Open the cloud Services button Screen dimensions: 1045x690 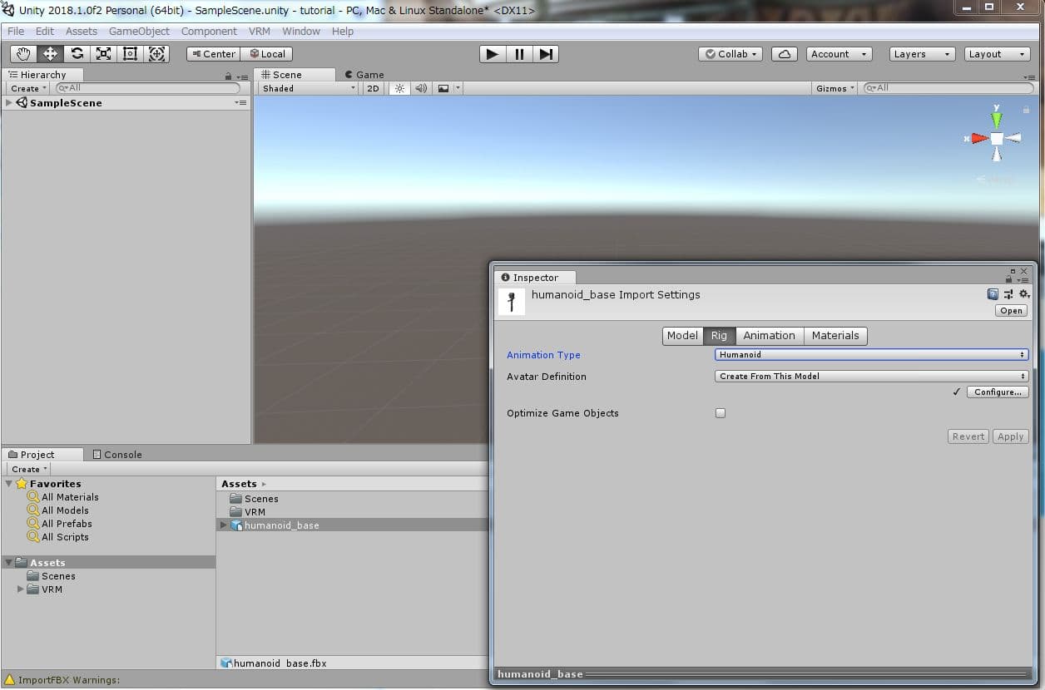tap(785, 54)
